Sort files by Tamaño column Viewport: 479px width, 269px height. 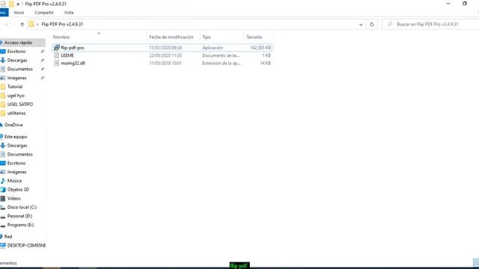tap(254, 37)
